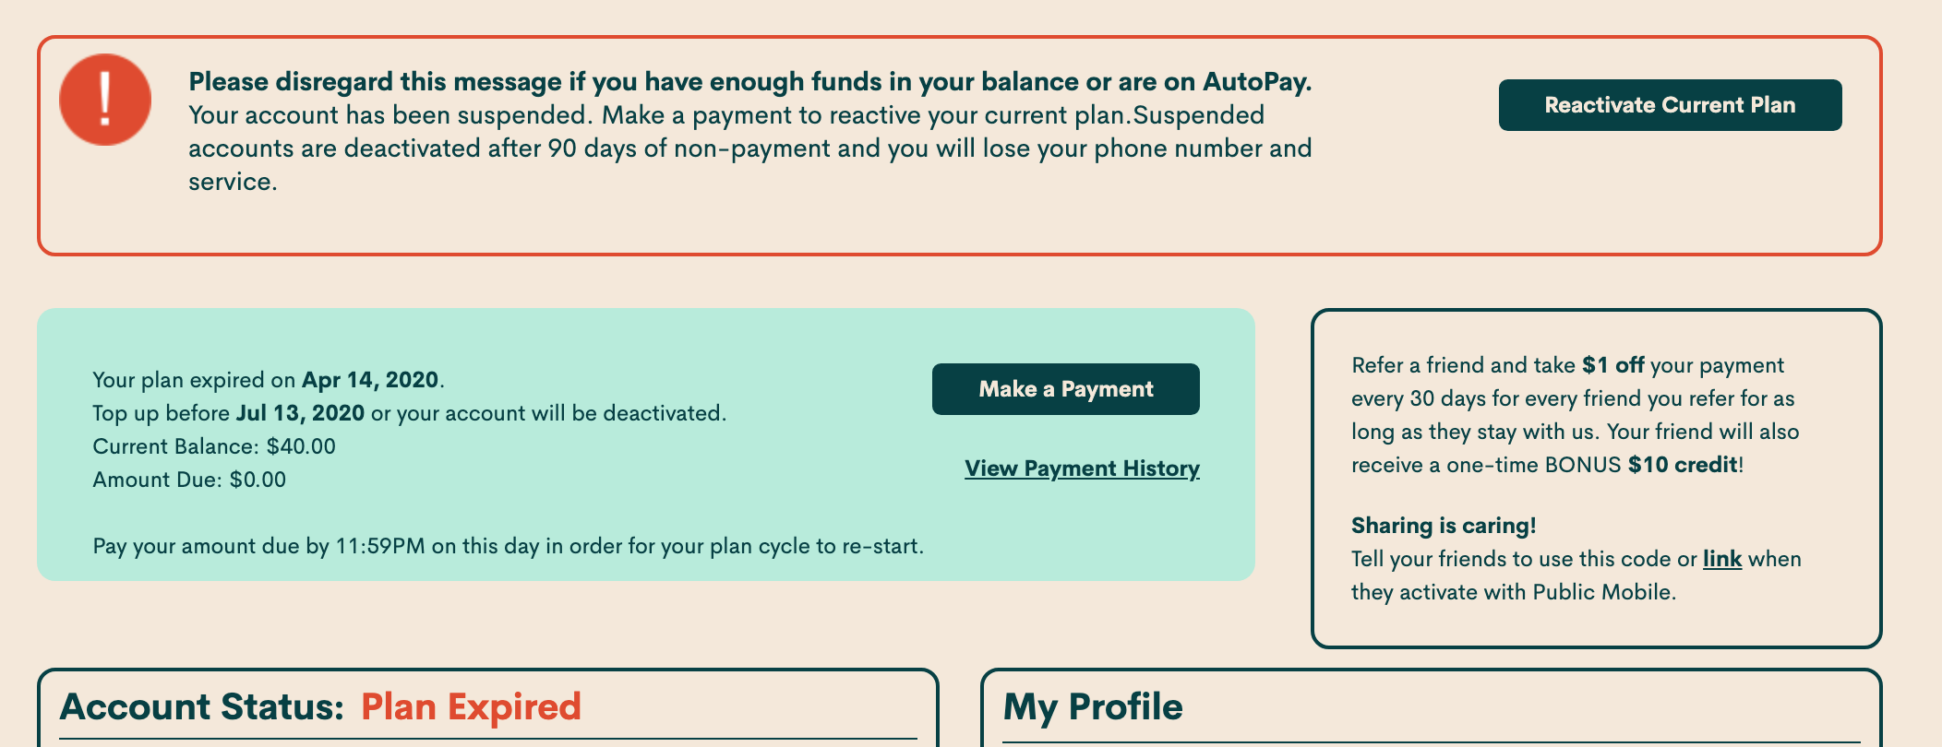Click the Account Status heading
The height and width of the screenshot is (747, 1942).
[201, 706]
